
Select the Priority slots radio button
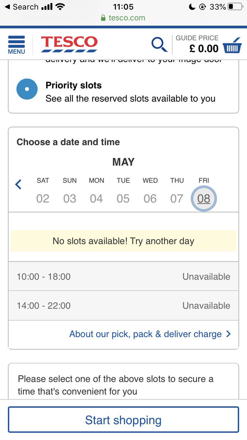(x=27, y=89)
